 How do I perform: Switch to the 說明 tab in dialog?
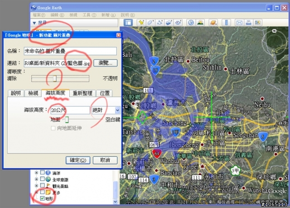click(16, 93)
